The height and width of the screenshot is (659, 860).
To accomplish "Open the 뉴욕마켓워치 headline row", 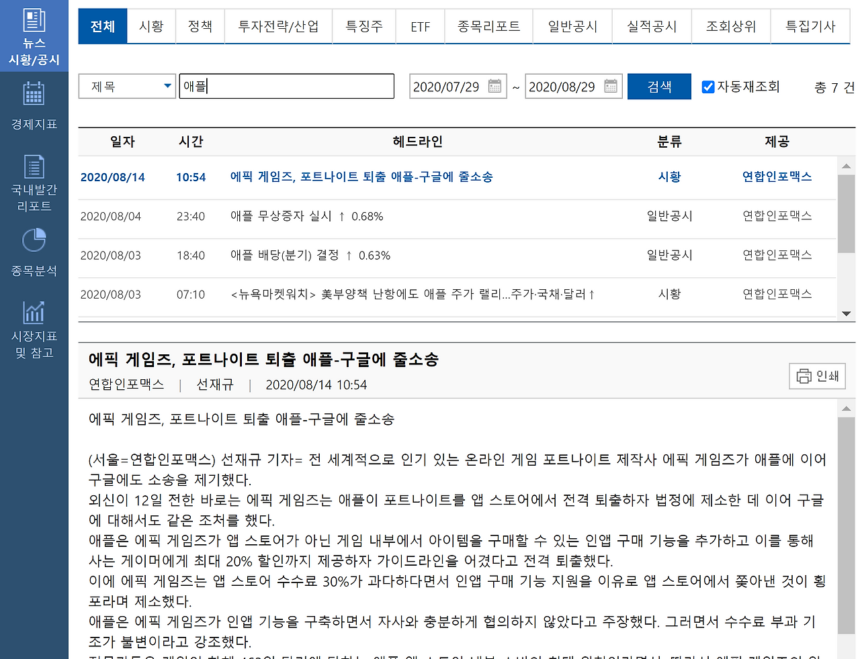I will click(413, 294).
